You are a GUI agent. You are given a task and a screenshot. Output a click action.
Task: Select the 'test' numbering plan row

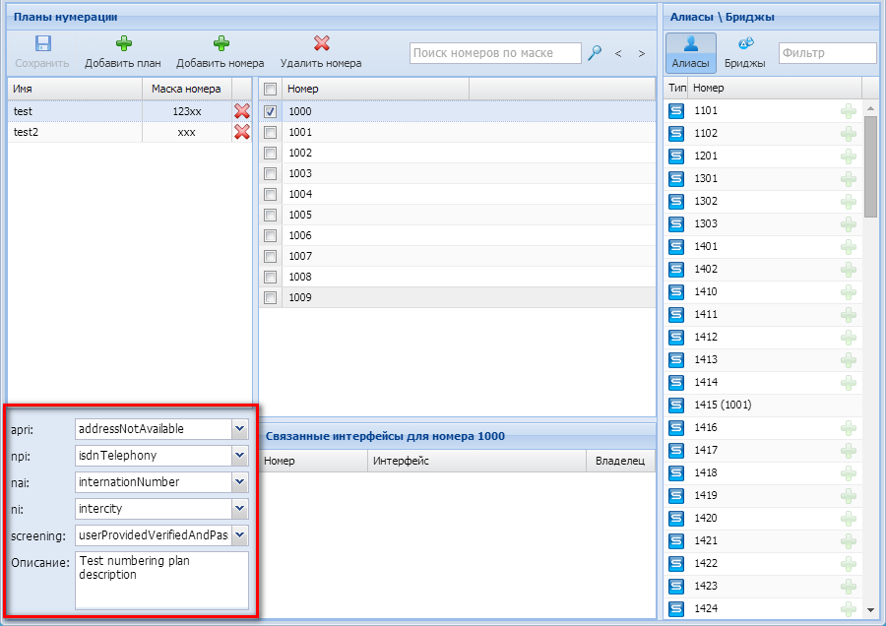coord(130,111)
